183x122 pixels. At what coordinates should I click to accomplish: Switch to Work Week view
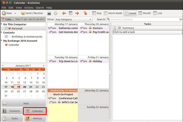[x=113, y=13]
